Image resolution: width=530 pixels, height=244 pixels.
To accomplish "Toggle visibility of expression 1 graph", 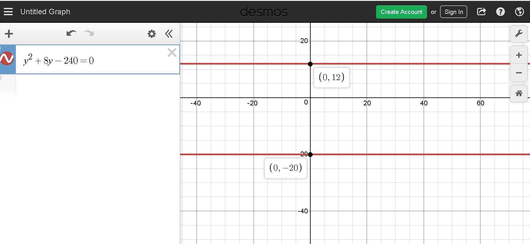I will click(7, 59).
